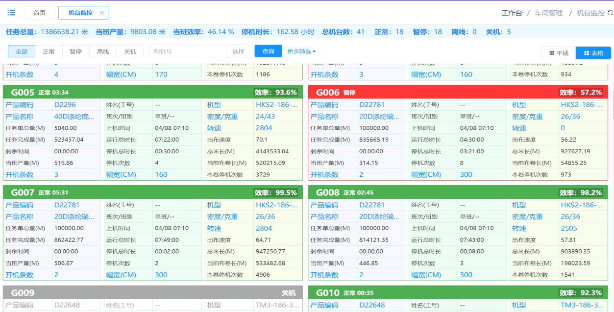Click the hamburger menu icon
The width and height of the screenshot is (614, 312).
pyautogui.click(x=11, y=13)
